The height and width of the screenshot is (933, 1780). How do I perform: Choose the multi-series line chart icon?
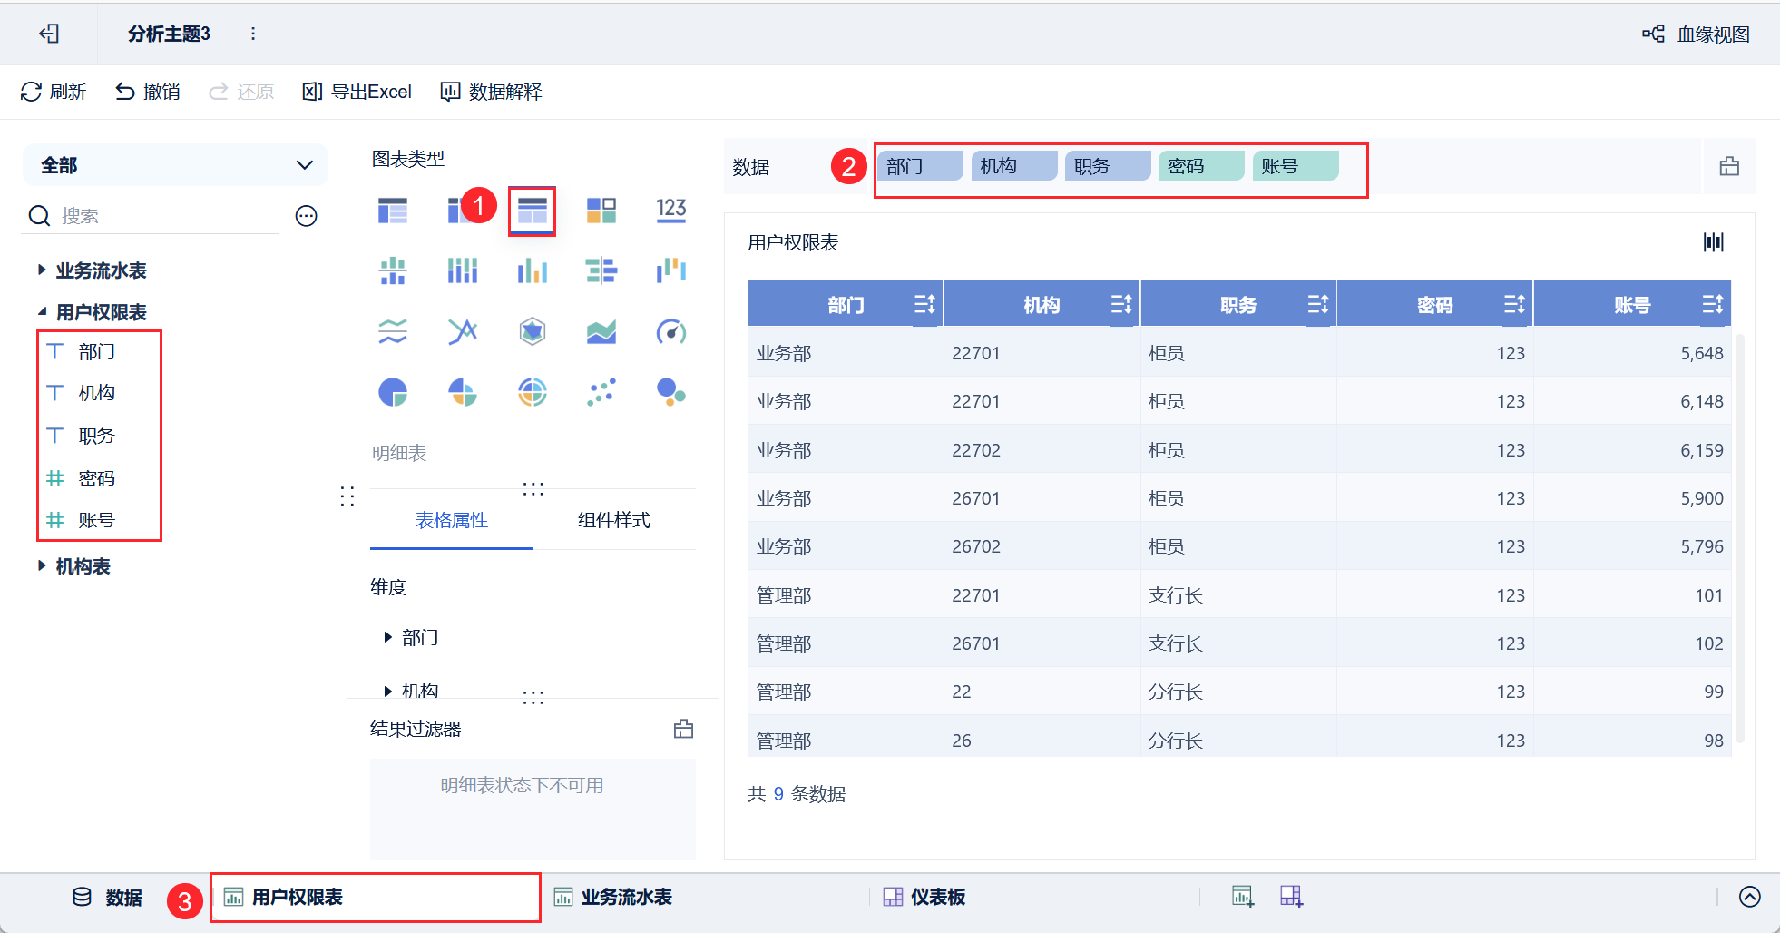(x=463, y=331)
